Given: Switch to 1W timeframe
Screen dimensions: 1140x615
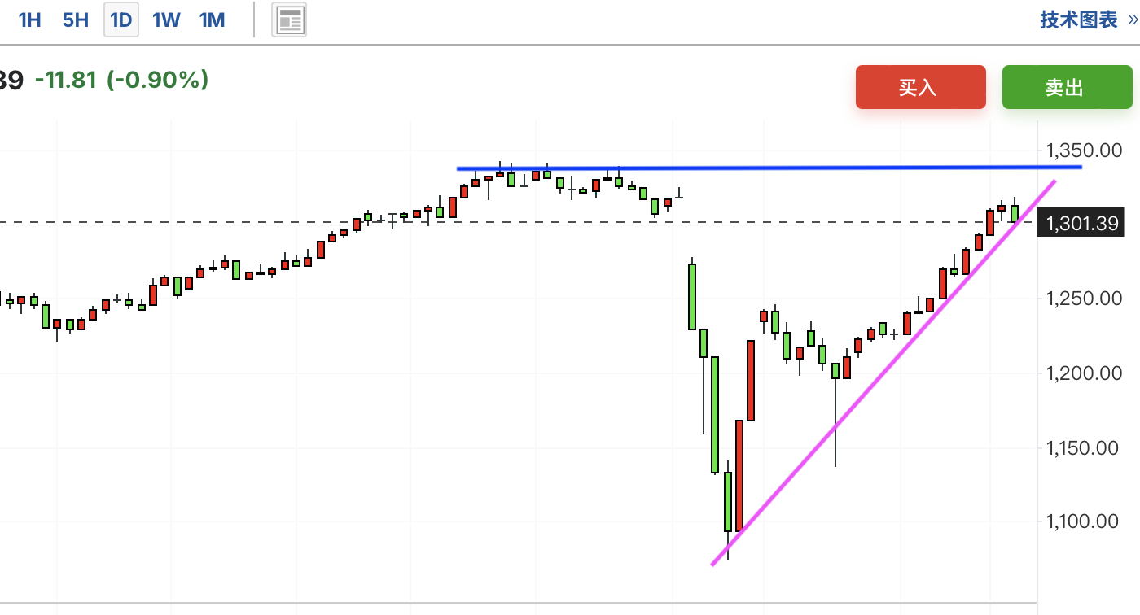Looking at the screenshot, I should click(x=166, y=20).
